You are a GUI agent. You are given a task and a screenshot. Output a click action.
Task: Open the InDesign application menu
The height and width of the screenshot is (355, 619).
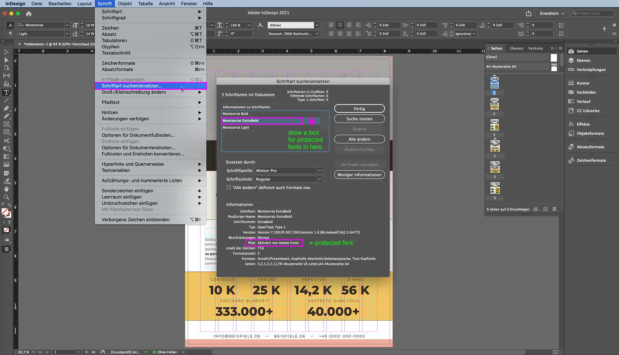[15, 4]
